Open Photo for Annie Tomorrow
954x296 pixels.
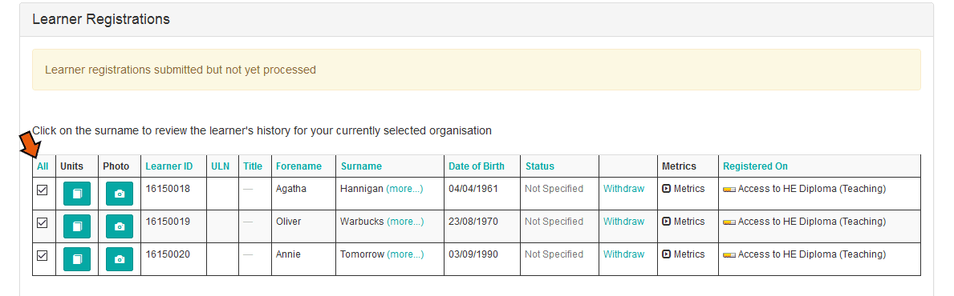pyautogui.click(x=120, y=259)
